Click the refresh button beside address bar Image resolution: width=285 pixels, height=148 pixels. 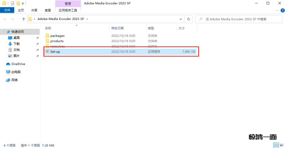(188, 19)
